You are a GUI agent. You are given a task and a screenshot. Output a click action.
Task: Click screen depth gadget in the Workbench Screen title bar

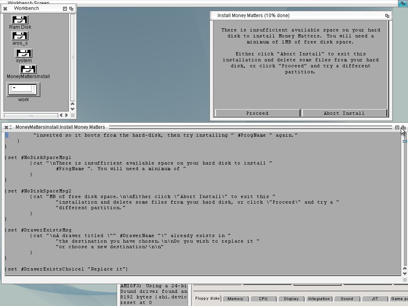402,3
